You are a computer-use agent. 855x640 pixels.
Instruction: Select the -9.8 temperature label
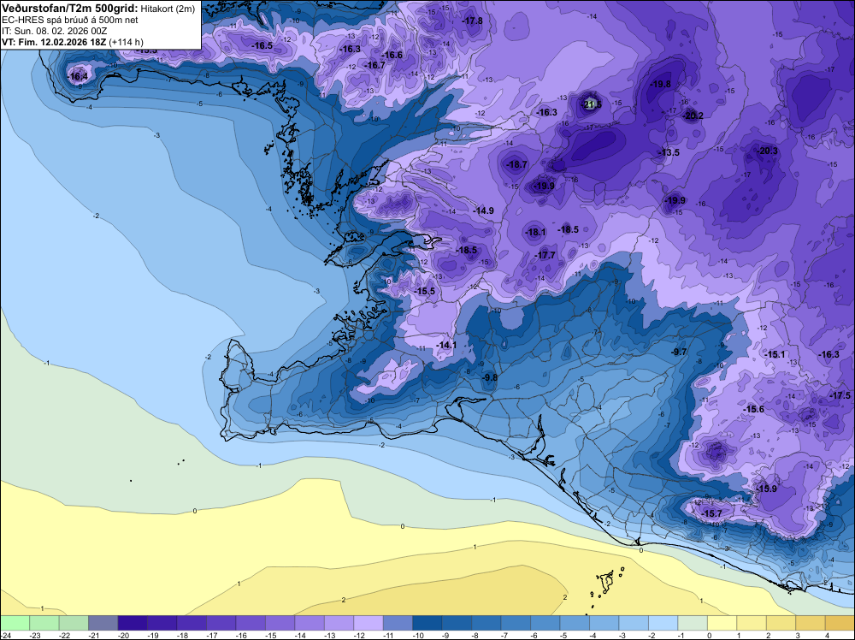click(x=490, y=377)
